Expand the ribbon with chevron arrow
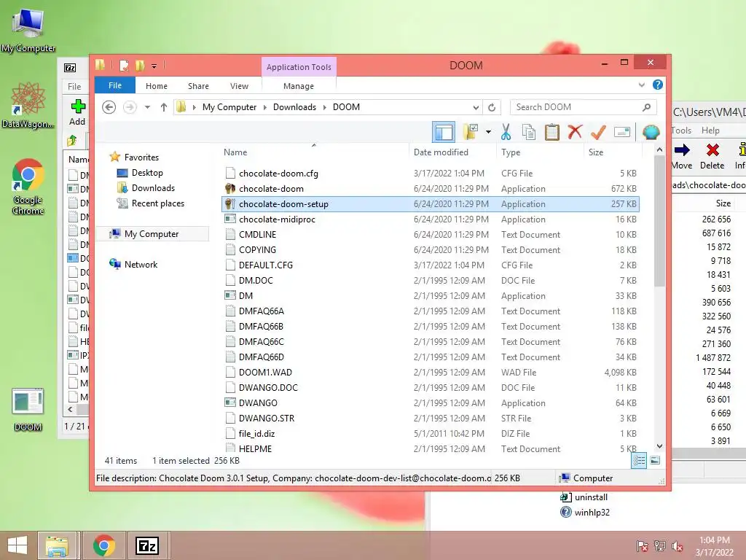Screen dimensions: 746x560 [641, 85]
